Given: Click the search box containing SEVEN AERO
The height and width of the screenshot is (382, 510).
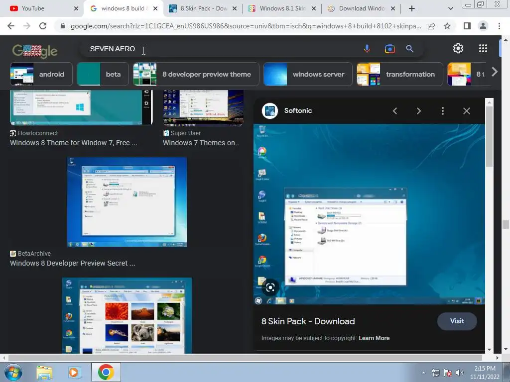Looking at the screenshot, I should [221, 49].
